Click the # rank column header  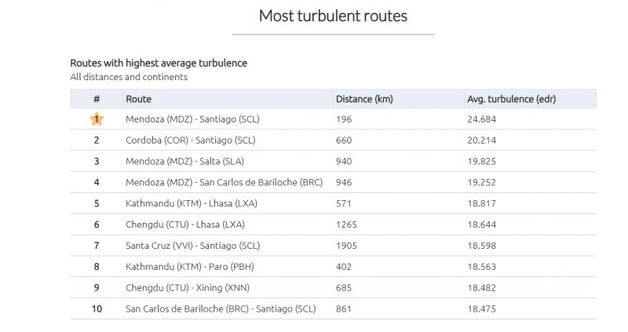pos(97,99)
